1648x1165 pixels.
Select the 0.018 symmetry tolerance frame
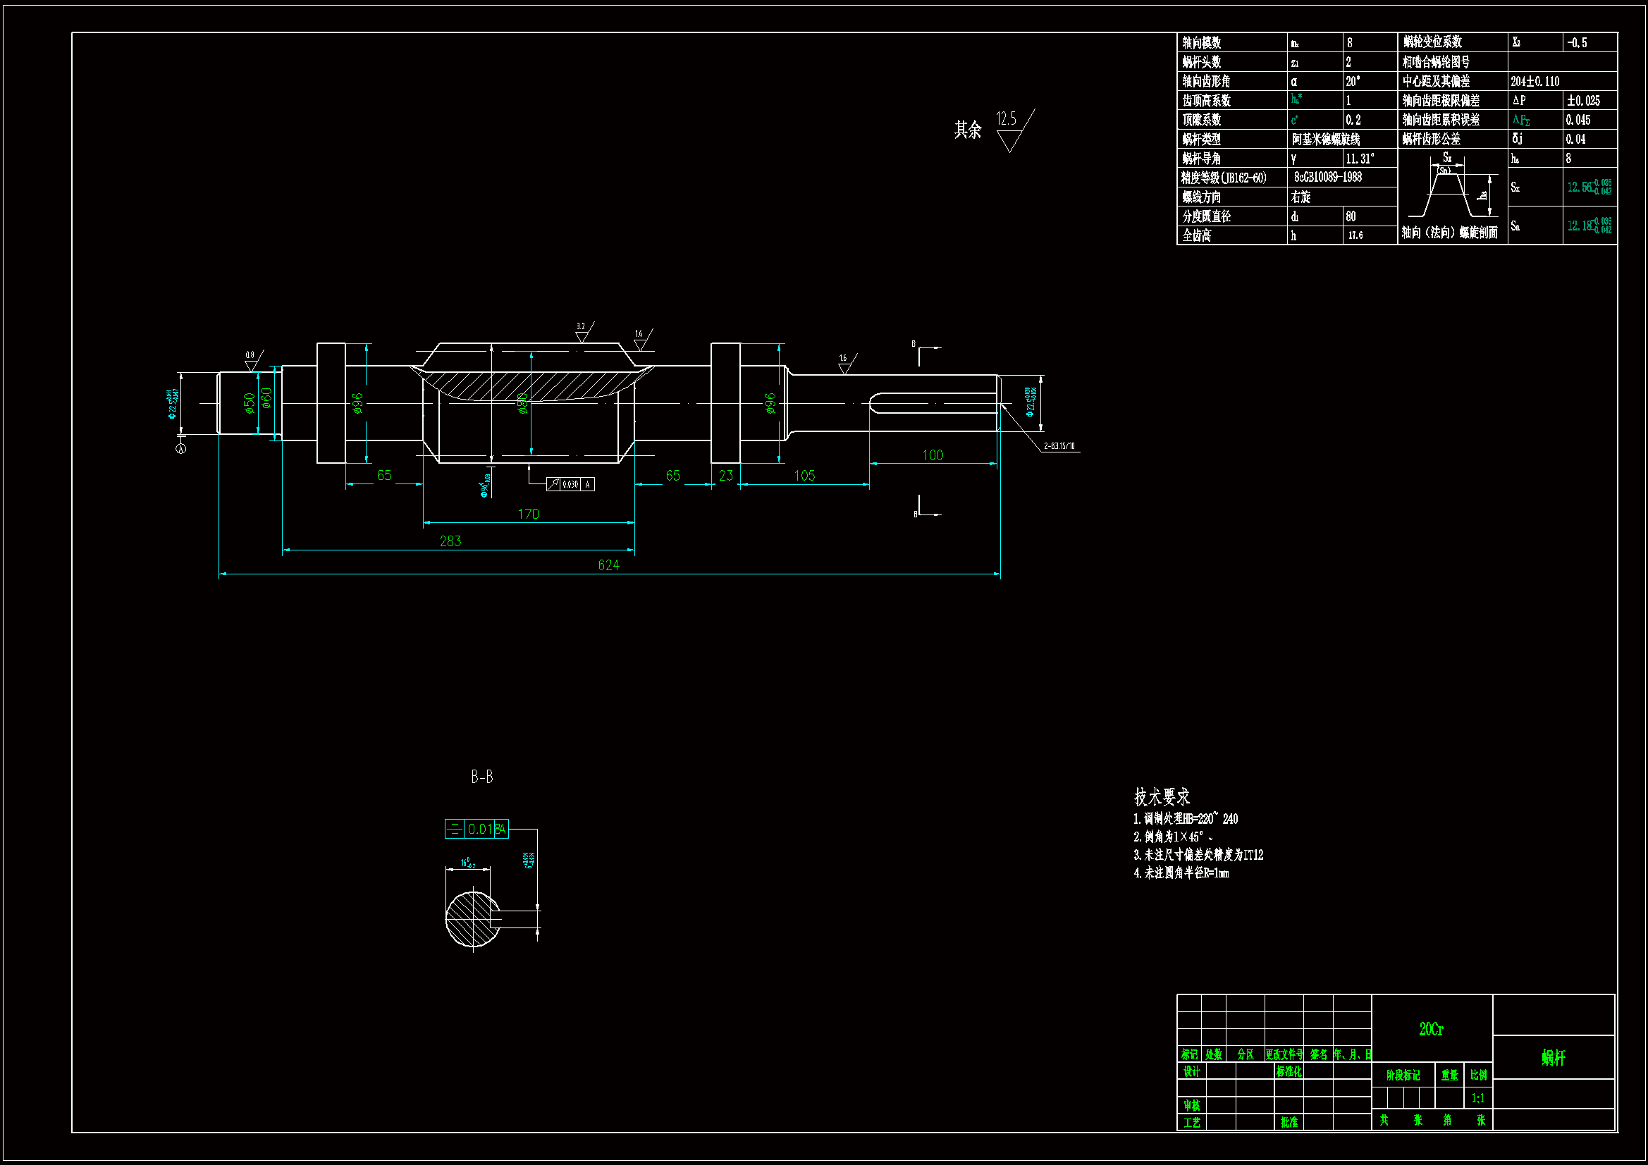point(476,829)
